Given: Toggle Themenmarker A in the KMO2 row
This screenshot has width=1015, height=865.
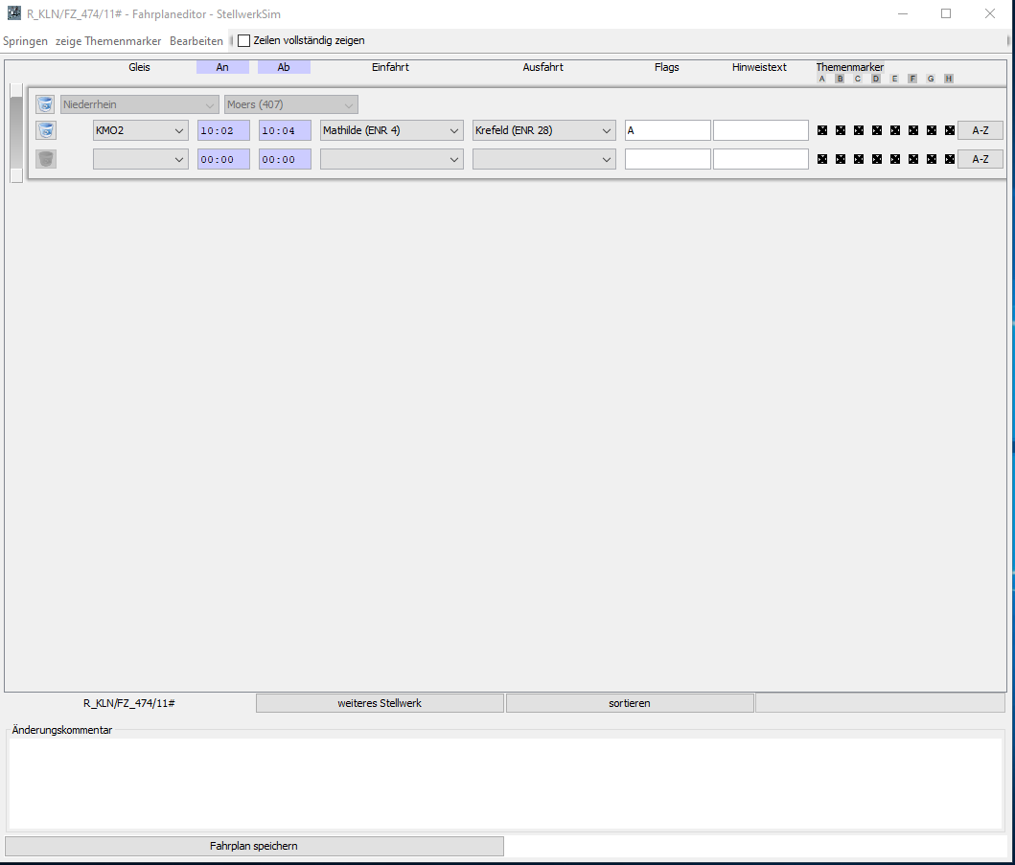Looking at the screenshot, I should [x=822, y=130].
